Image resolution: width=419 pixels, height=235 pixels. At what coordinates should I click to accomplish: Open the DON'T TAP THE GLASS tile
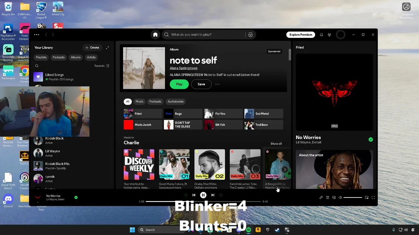point(183,125)
